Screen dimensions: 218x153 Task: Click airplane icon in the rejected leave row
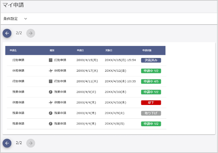[51, 103]
